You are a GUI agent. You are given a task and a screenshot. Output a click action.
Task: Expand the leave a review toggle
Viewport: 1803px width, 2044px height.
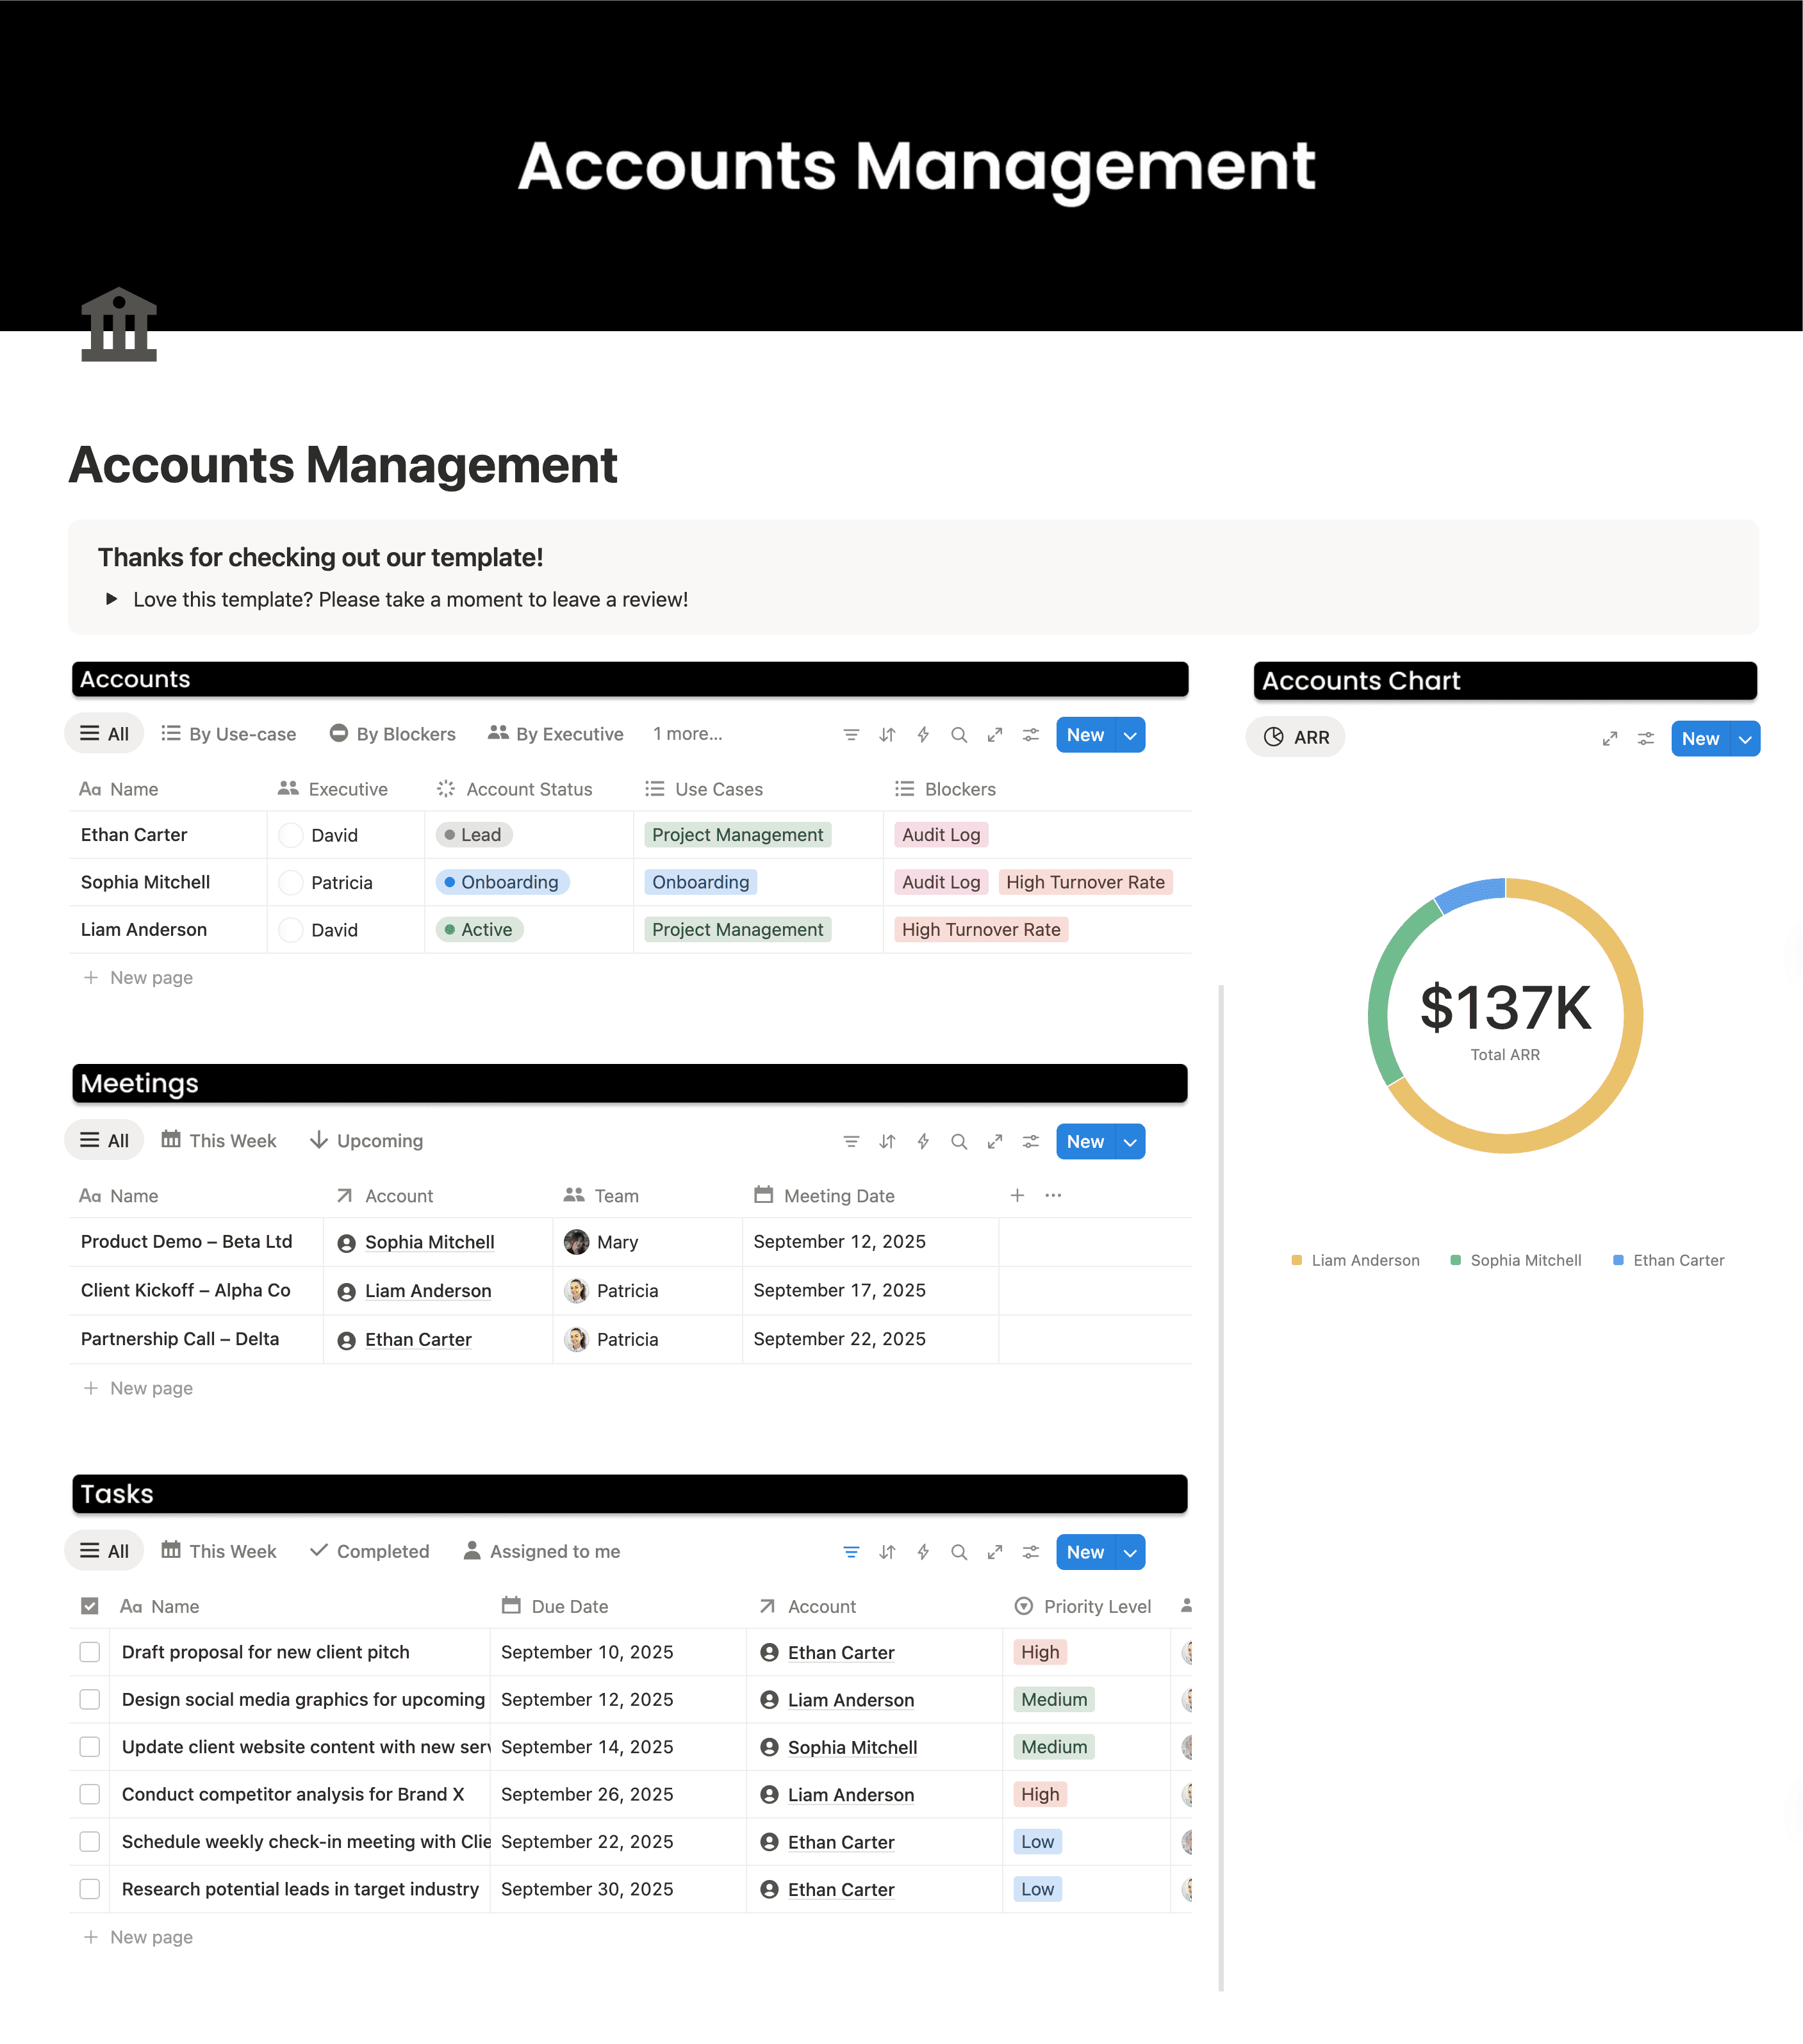pos(112,599)
